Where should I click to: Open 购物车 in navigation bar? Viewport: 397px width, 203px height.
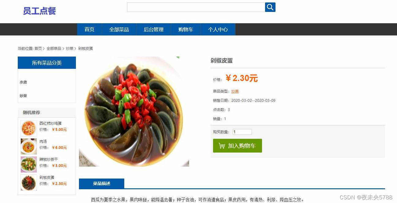[x=186, y=30]
